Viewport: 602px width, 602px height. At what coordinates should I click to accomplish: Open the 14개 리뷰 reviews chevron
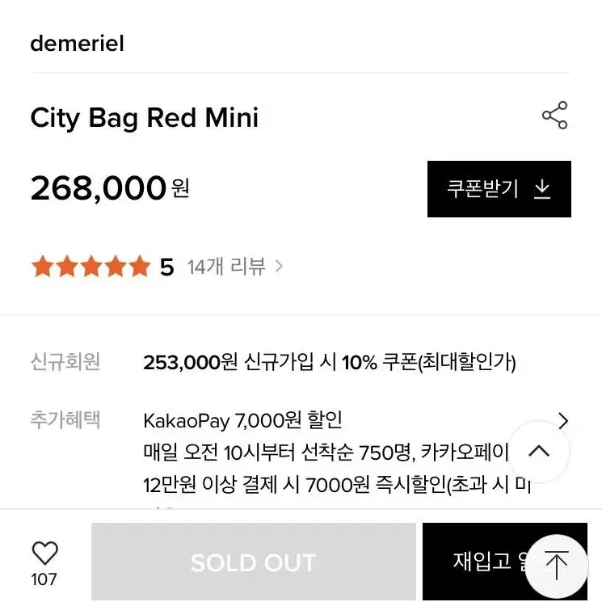coord(279,266)
